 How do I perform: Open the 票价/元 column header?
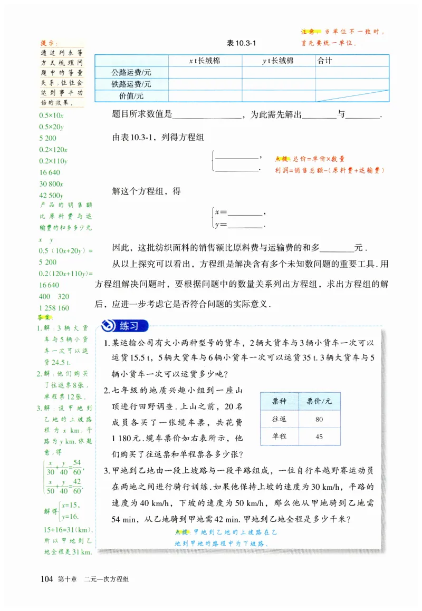319,402
